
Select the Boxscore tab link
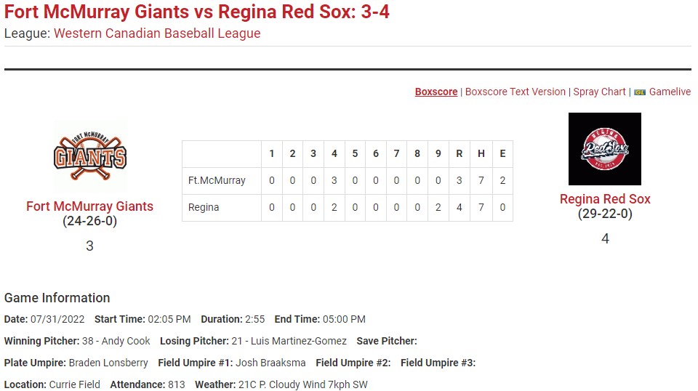[x=436, y=92]
